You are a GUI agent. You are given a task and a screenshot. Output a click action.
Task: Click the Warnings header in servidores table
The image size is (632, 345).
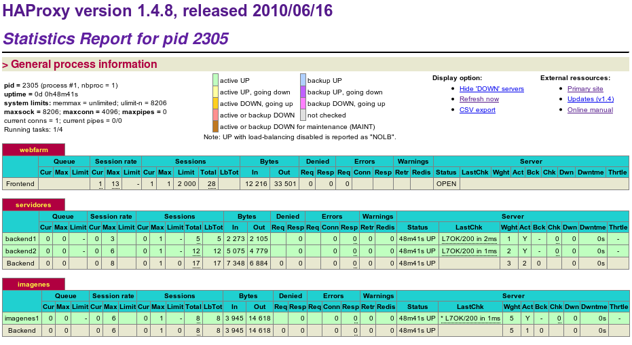(x=377, y=217)
